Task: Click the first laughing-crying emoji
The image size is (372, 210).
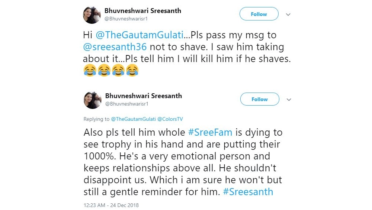Action: [90, 70]
